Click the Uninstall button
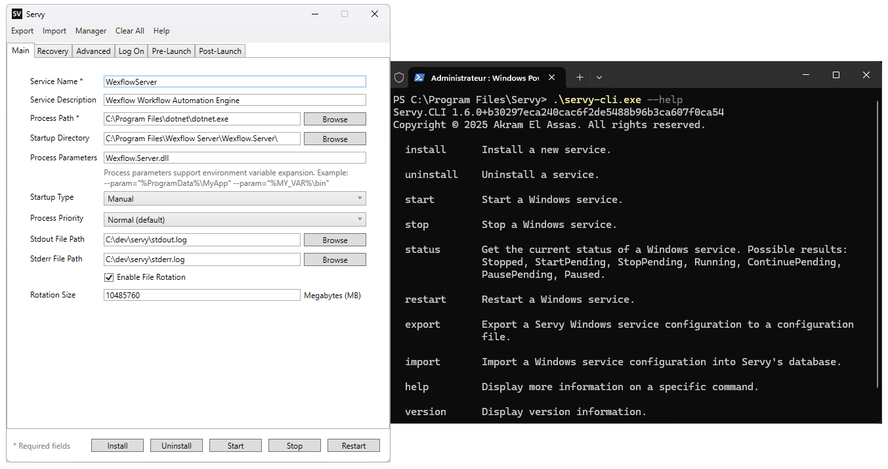This screenshot has height=469, width=888. pos(177,445)
